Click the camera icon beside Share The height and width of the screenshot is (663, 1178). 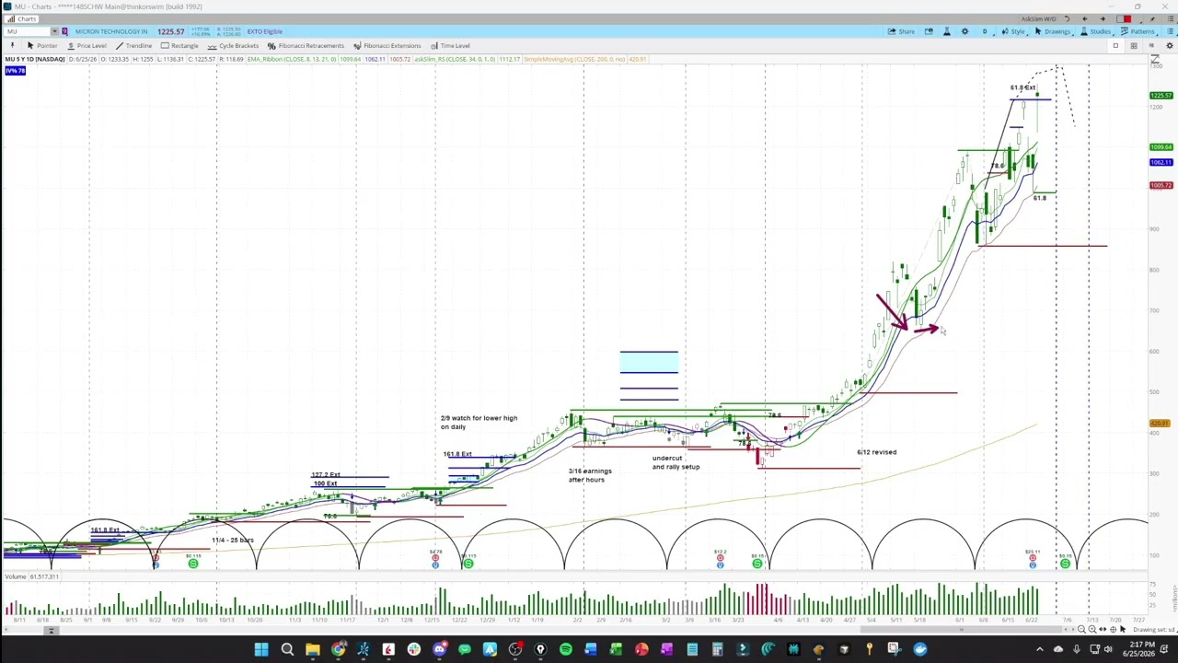pos(929,31)
